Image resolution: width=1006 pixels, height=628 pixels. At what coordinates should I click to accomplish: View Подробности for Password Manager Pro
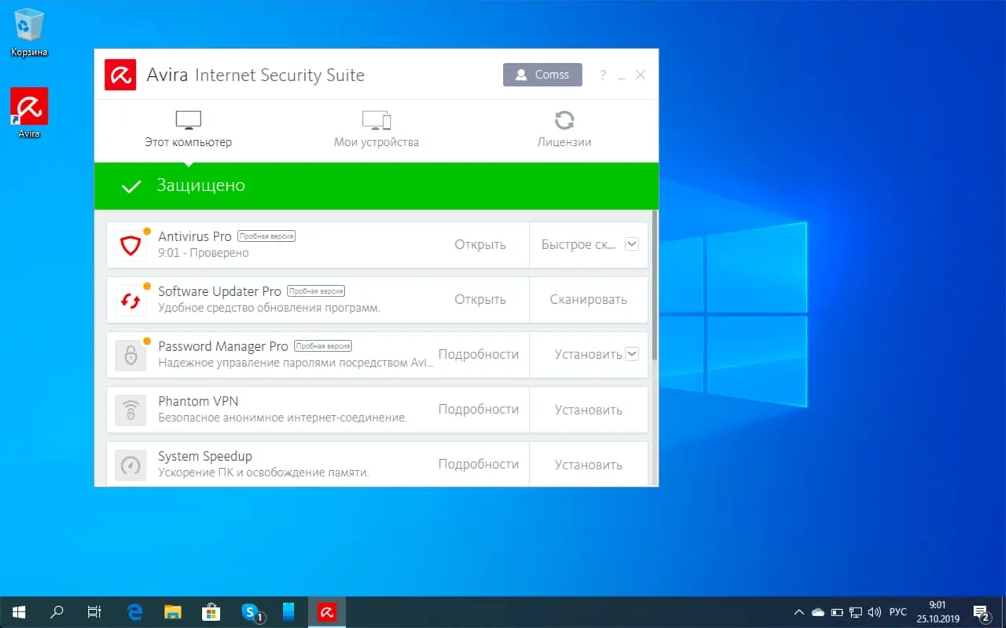click(x=479, y=355)
